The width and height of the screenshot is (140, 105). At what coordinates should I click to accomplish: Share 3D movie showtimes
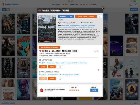(60, 67)
